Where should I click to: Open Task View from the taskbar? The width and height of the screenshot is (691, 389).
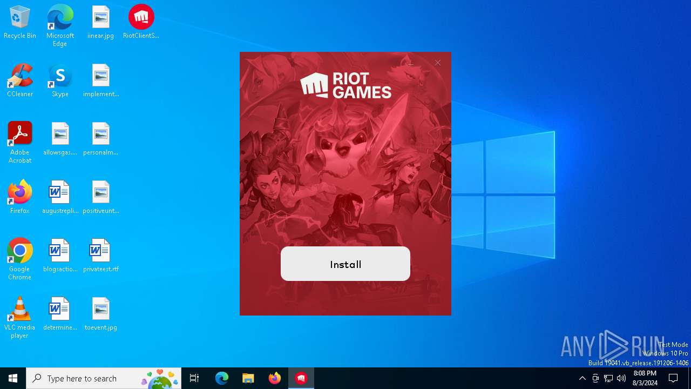194,378
